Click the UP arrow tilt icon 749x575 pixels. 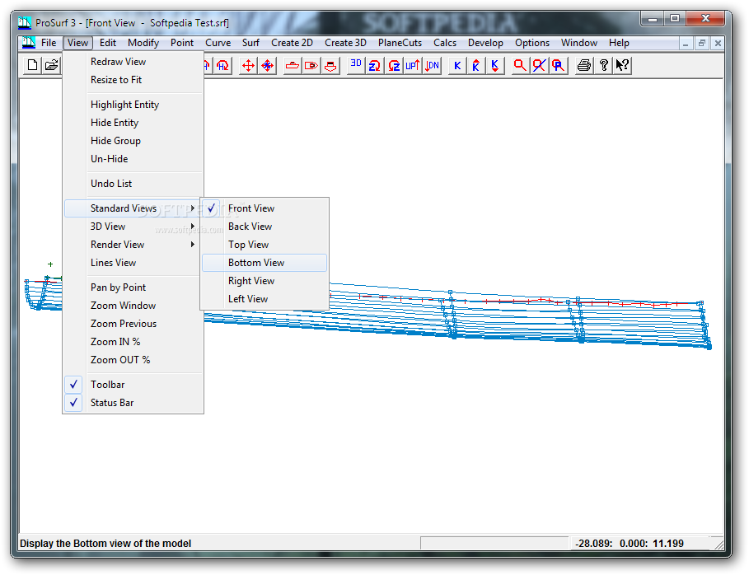(x=413, y=65)
